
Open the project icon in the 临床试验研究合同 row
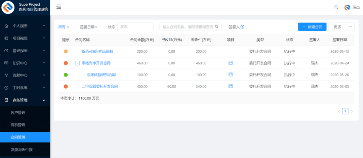pyautogui.click(x=231, y=74)
